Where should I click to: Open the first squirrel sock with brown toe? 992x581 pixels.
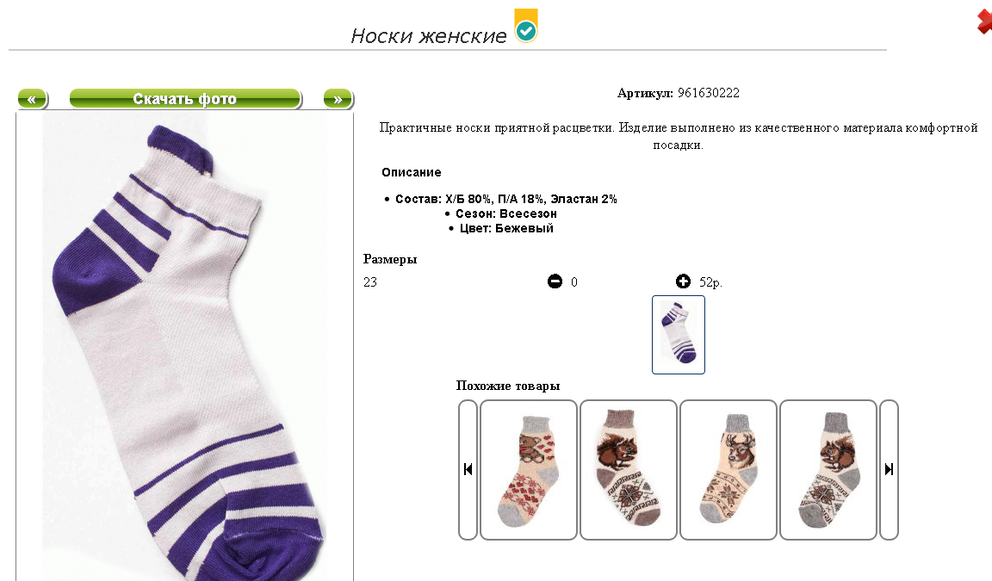(629, 470)
